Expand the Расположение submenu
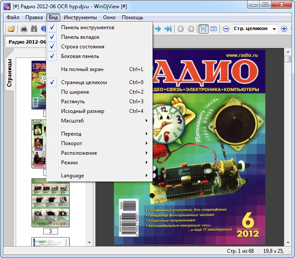295x258 pixels. tap(99, 153)
